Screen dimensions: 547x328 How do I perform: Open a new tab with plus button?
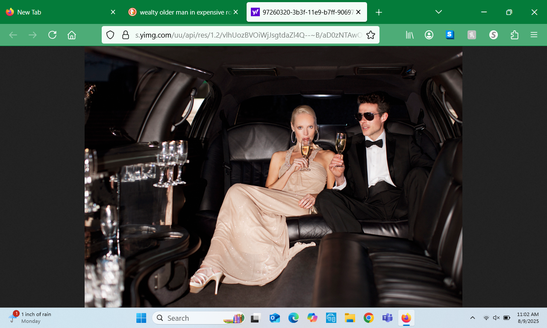379,12
